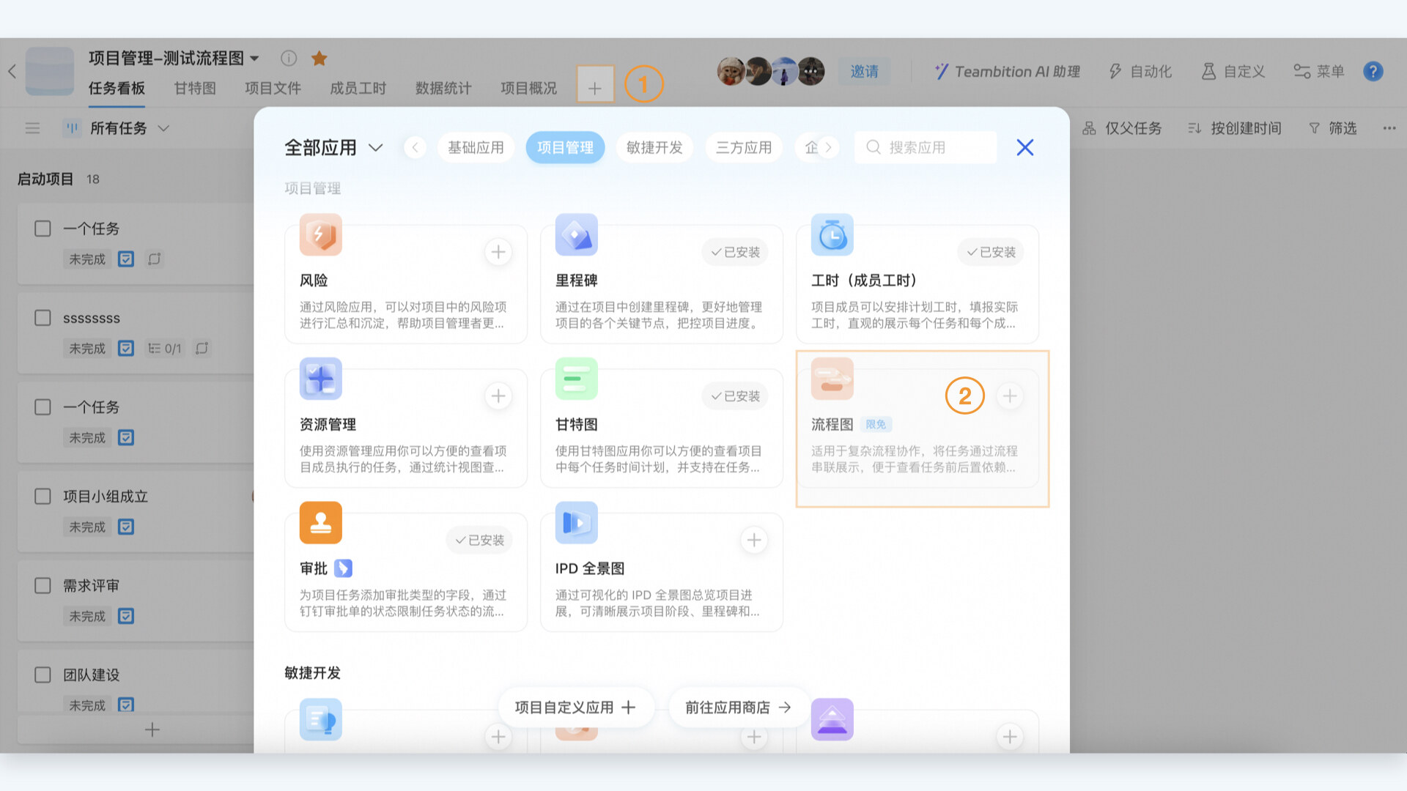Close the app dialog with blue X

[x=1024, y=148]
